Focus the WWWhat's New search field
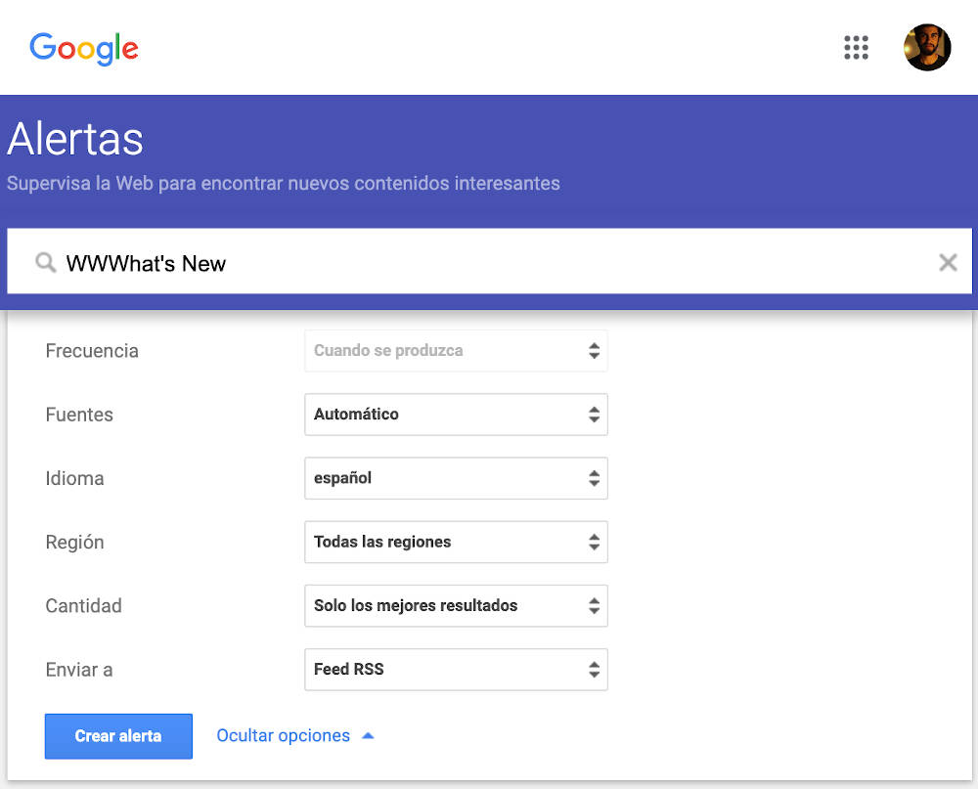This screenshot has width=978, height=789. coord(489,261)
